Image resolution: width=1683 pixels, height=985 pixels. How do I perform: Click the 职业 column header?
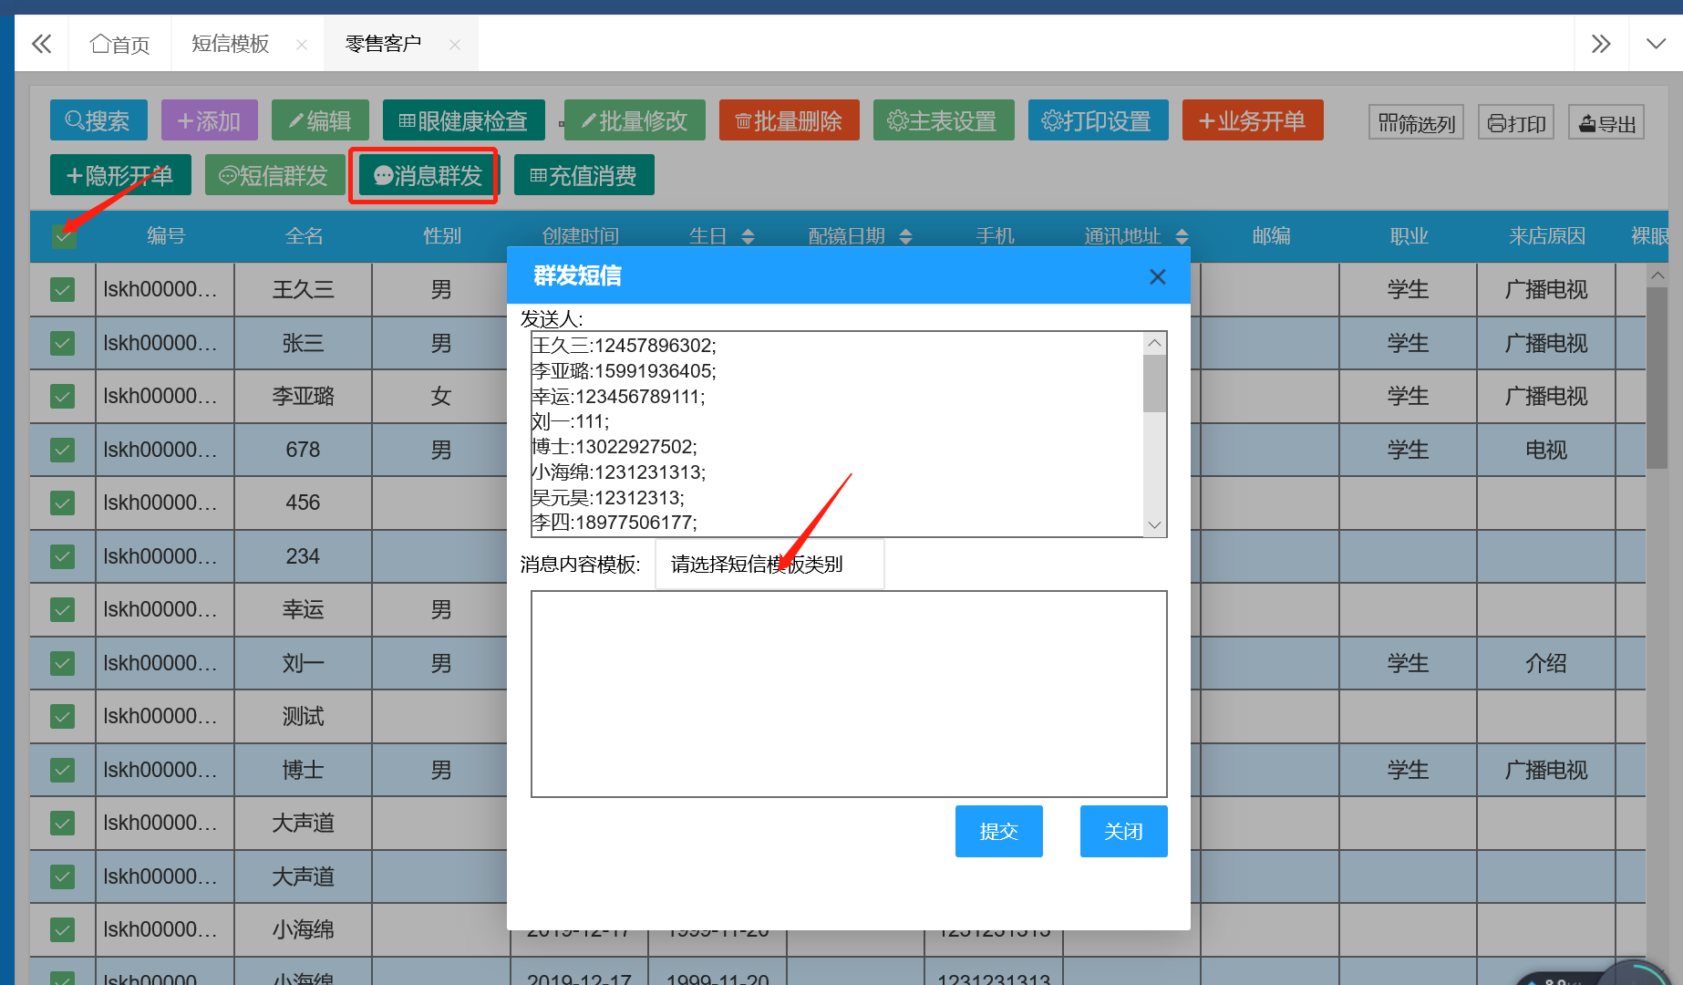1409,236
